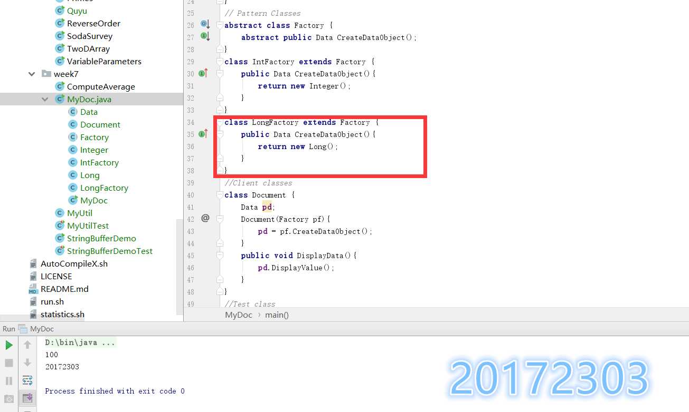This screenshot has width=689, height=412.
Task: Open the MyDoc tab in the Run panel
Action: tap(36, 329)
